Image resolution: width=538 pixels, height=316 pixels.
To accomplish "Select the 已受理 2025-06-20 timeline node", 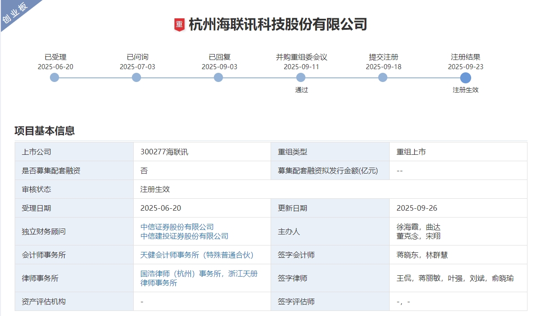I will click(54, 77).
